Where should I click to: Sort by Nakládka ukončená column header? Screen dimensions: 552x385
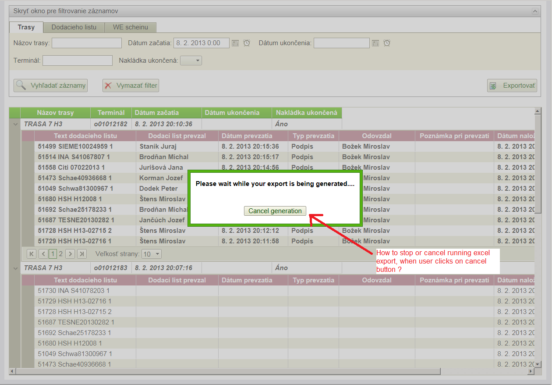pyautogui.click(x=307, y=113)
